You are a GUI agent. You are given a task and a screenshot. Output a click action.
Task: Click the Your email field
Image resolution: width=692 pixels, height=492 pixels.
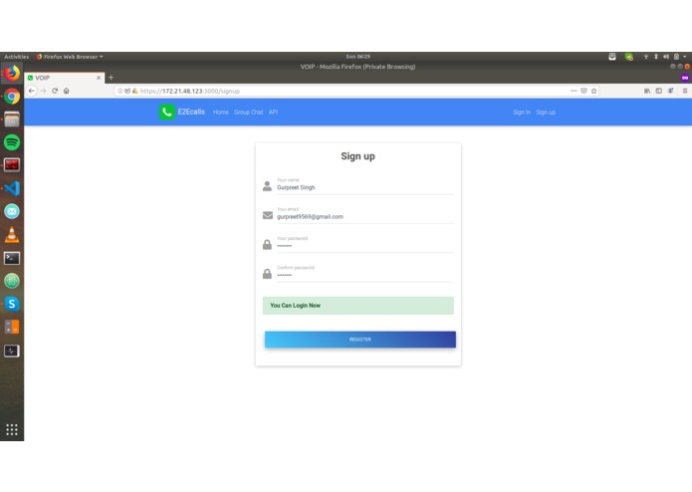point(365,216)
